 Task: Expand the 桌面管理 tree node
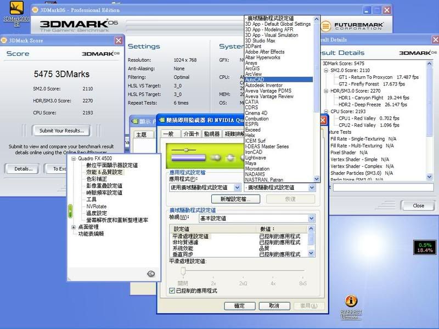click(x=74, y=227)
